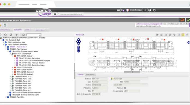This screenshot has height=105, width=190.
Task: Click the lightning bolt tree toolbar icon
Action: click(16, 35)
